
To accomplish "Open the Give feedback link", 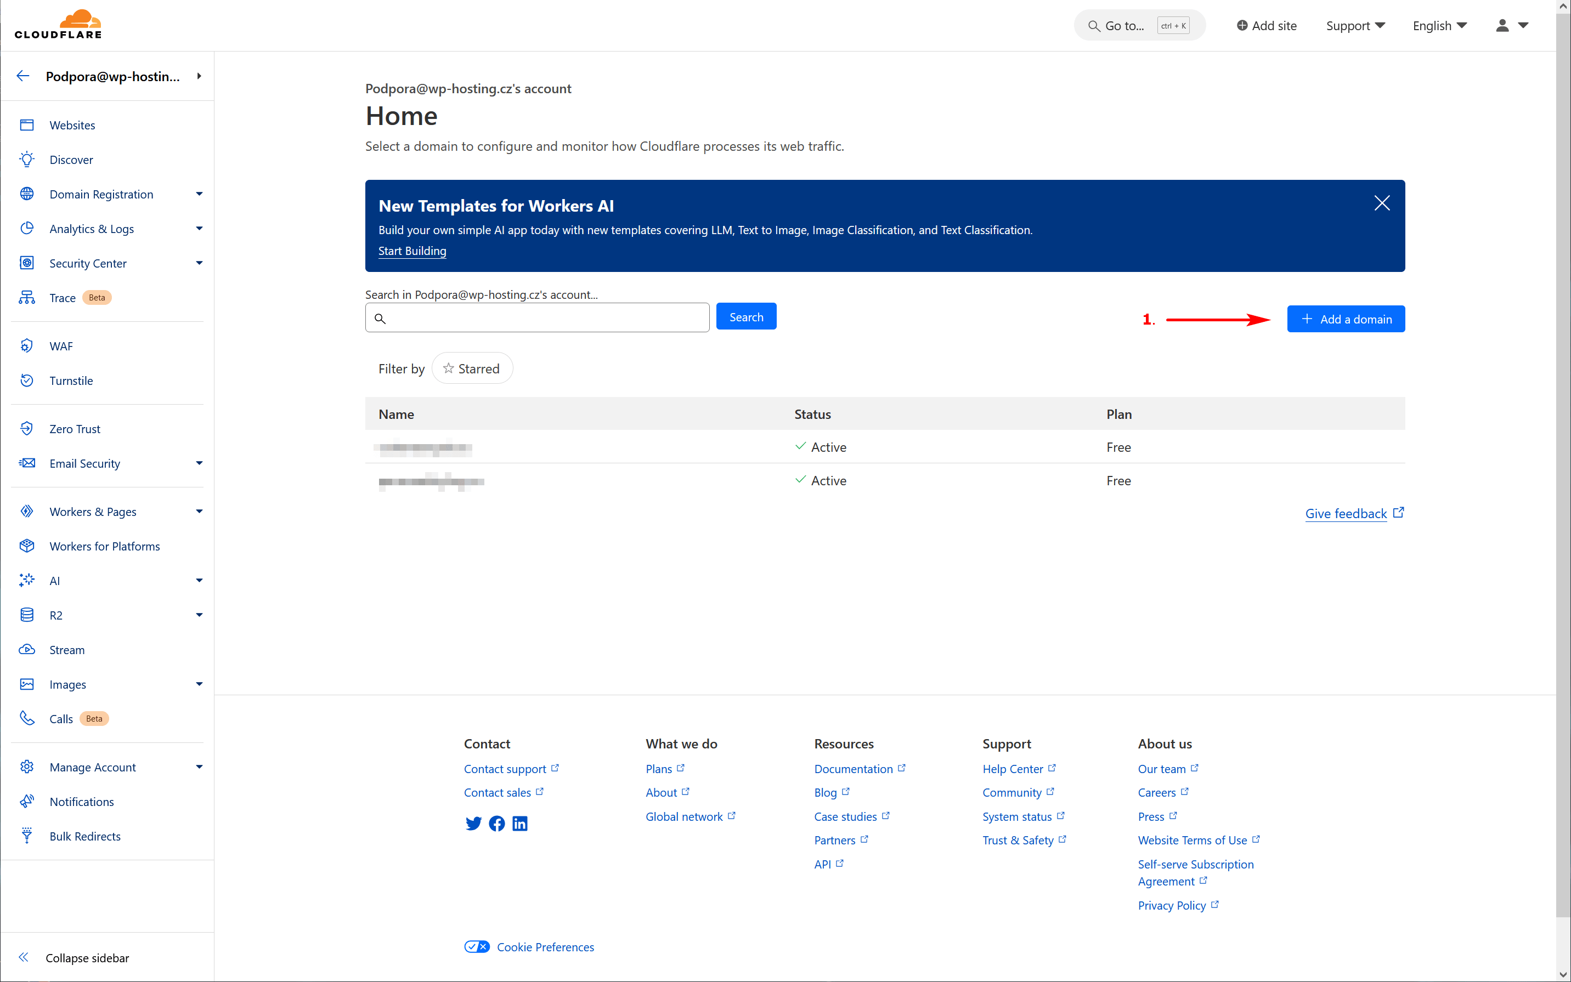I will tap(1354, 513).
